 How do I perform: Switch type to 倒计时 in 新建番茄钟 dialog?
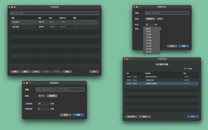click(x=41, y=96)
